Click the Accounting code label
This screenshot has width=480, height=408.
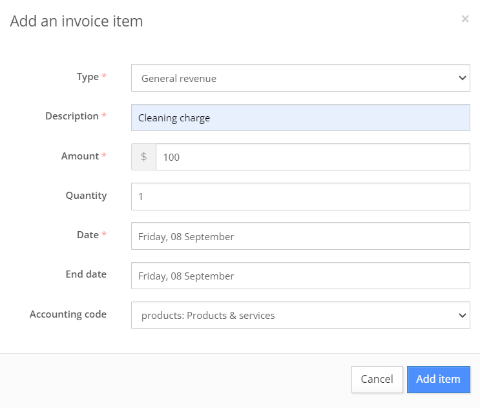point(68,314)
